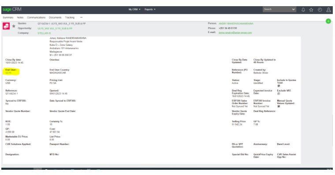Viewport: 335px width, 175px height.
Task: Expand the Reports dropdown menu
Action: point(150,9)
